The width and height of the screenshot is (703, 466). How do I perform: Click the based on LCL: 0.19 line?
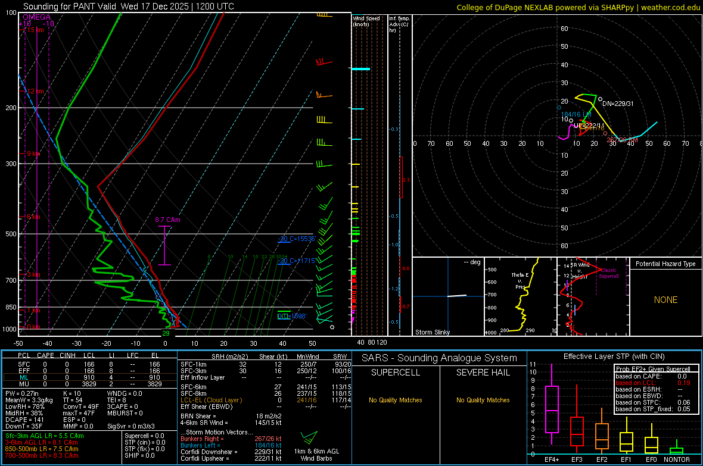pyautogui.click(x=653, y=383)
